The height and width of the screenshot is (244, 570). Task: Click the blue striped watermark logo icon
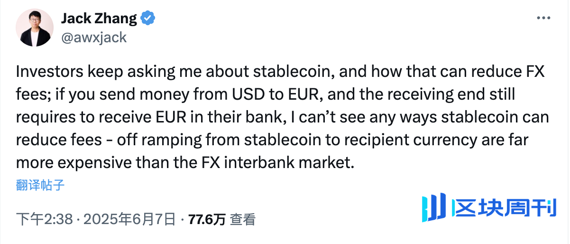[434, 207]
